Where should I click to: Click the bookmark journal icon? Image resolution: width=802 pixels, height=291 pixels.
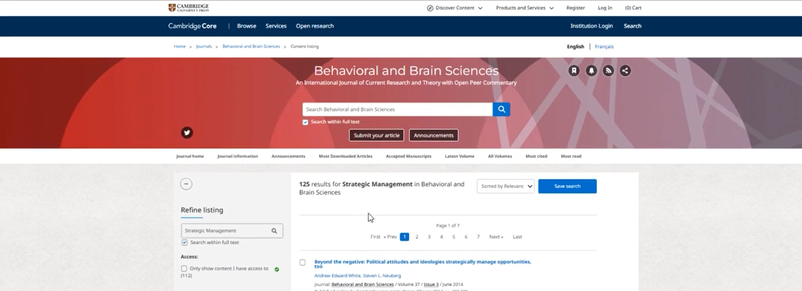point(574,71)
